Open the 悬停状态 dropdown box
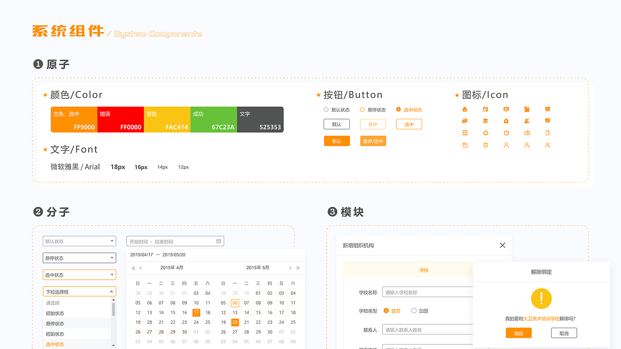 point(80,258)
